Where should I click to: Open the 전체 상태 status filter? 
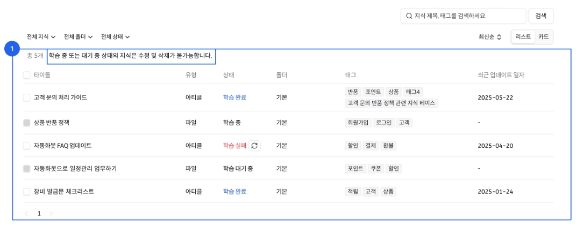[115, 36]
